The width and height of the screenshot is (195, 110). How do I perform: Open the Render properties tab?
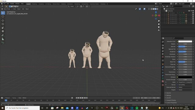tap(163, 46)
